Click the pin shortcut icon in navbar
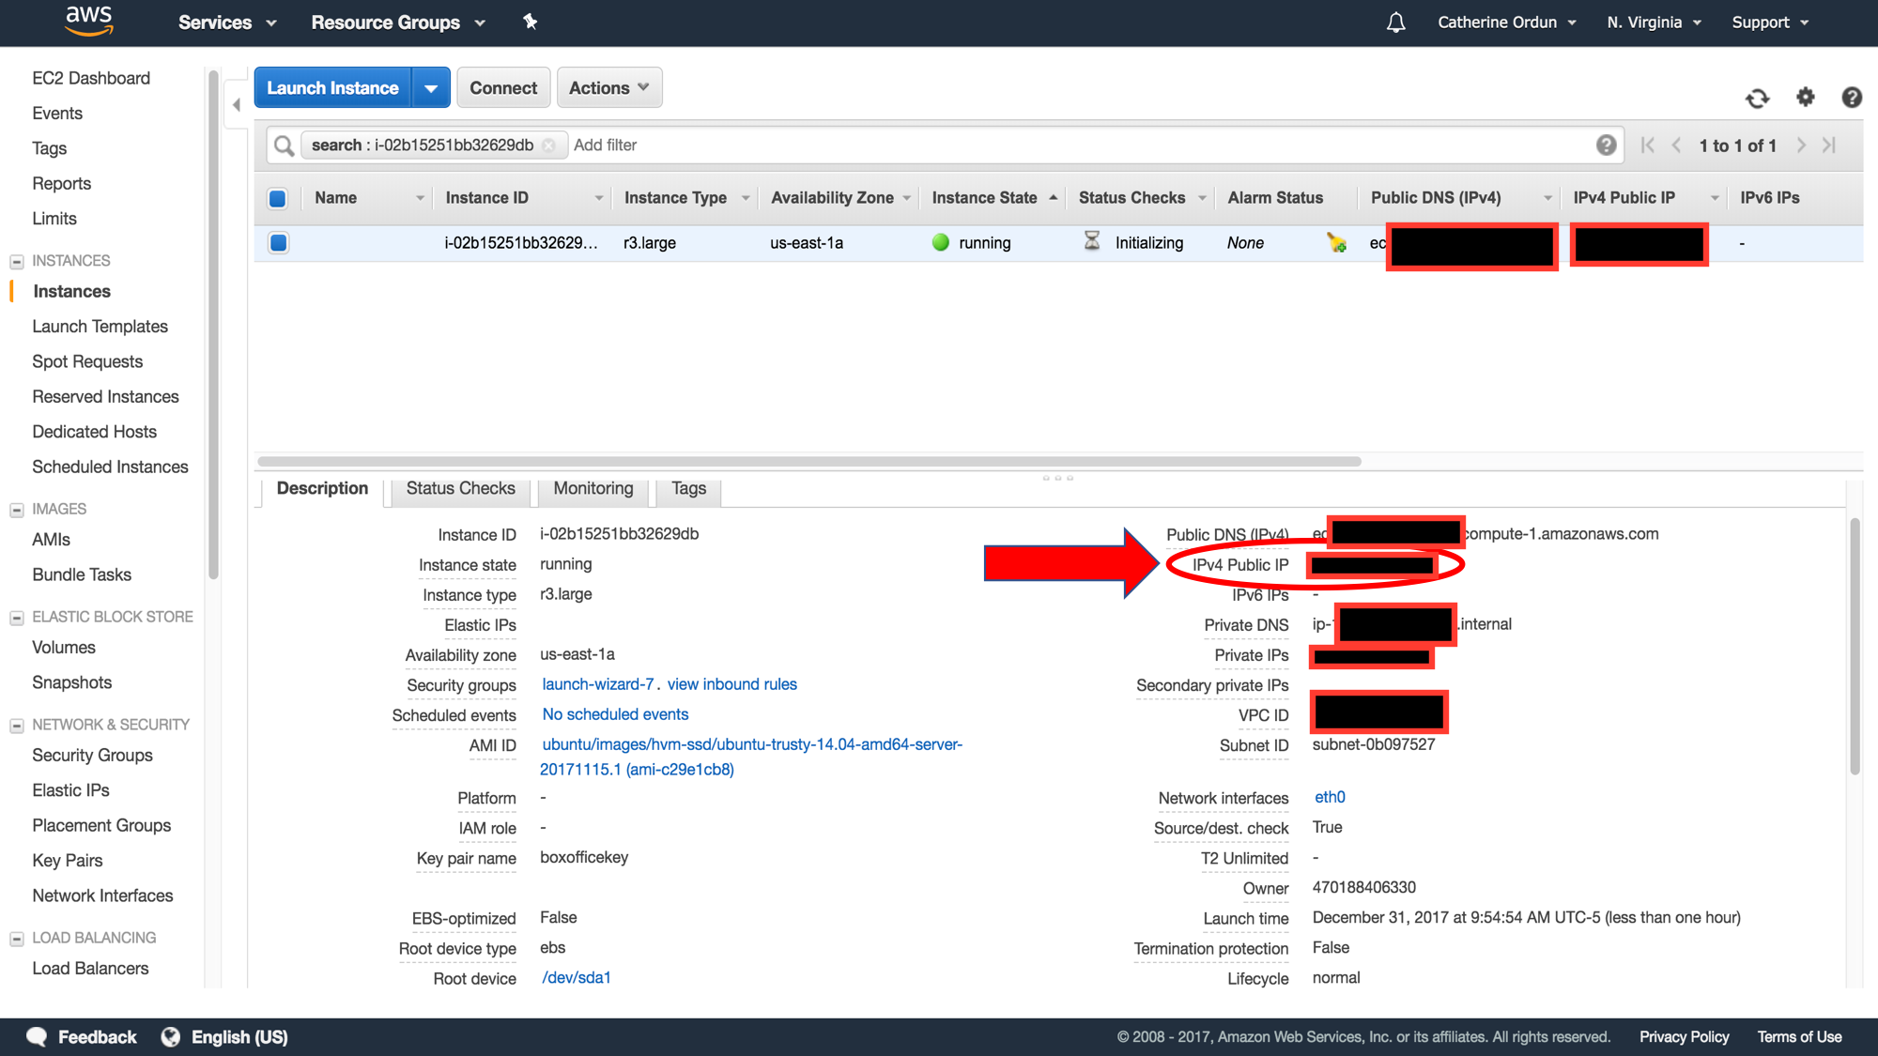 click(x=531, y=22)
